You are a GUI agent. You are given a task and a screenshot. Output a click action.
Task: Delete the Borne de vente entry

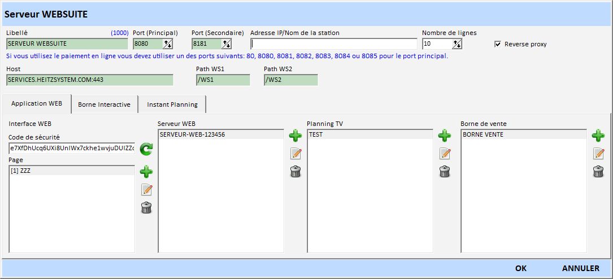pos(598,172)
